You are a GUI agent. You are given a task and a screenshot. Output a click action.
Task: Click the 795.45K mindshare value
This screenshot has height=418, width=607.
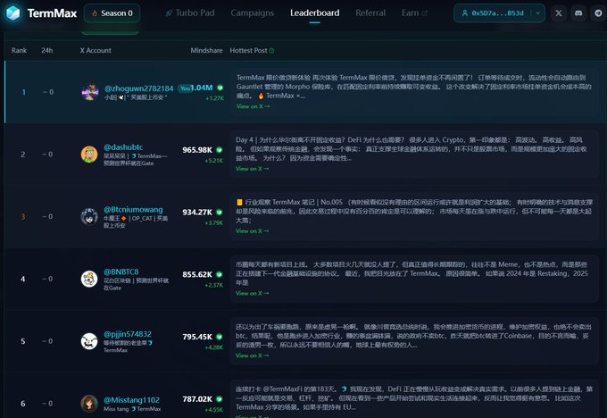point(197,337)
